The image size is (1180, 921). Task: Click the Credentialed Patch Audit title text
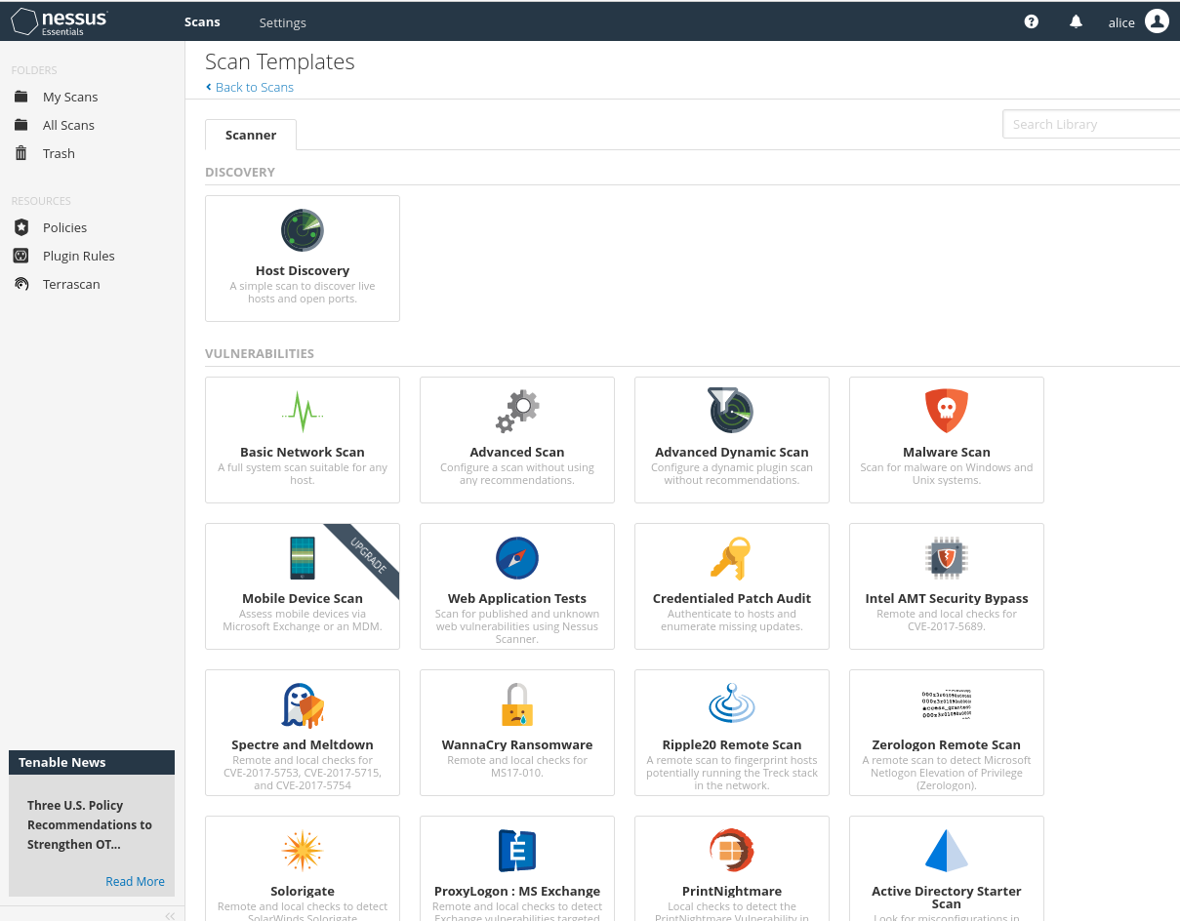pos(732,598)
